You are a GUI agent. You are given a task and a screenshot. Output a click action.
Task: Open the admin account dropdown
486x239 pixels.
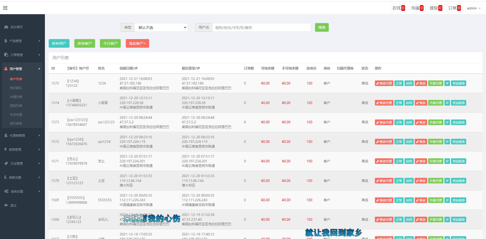(x=473, y=8)
